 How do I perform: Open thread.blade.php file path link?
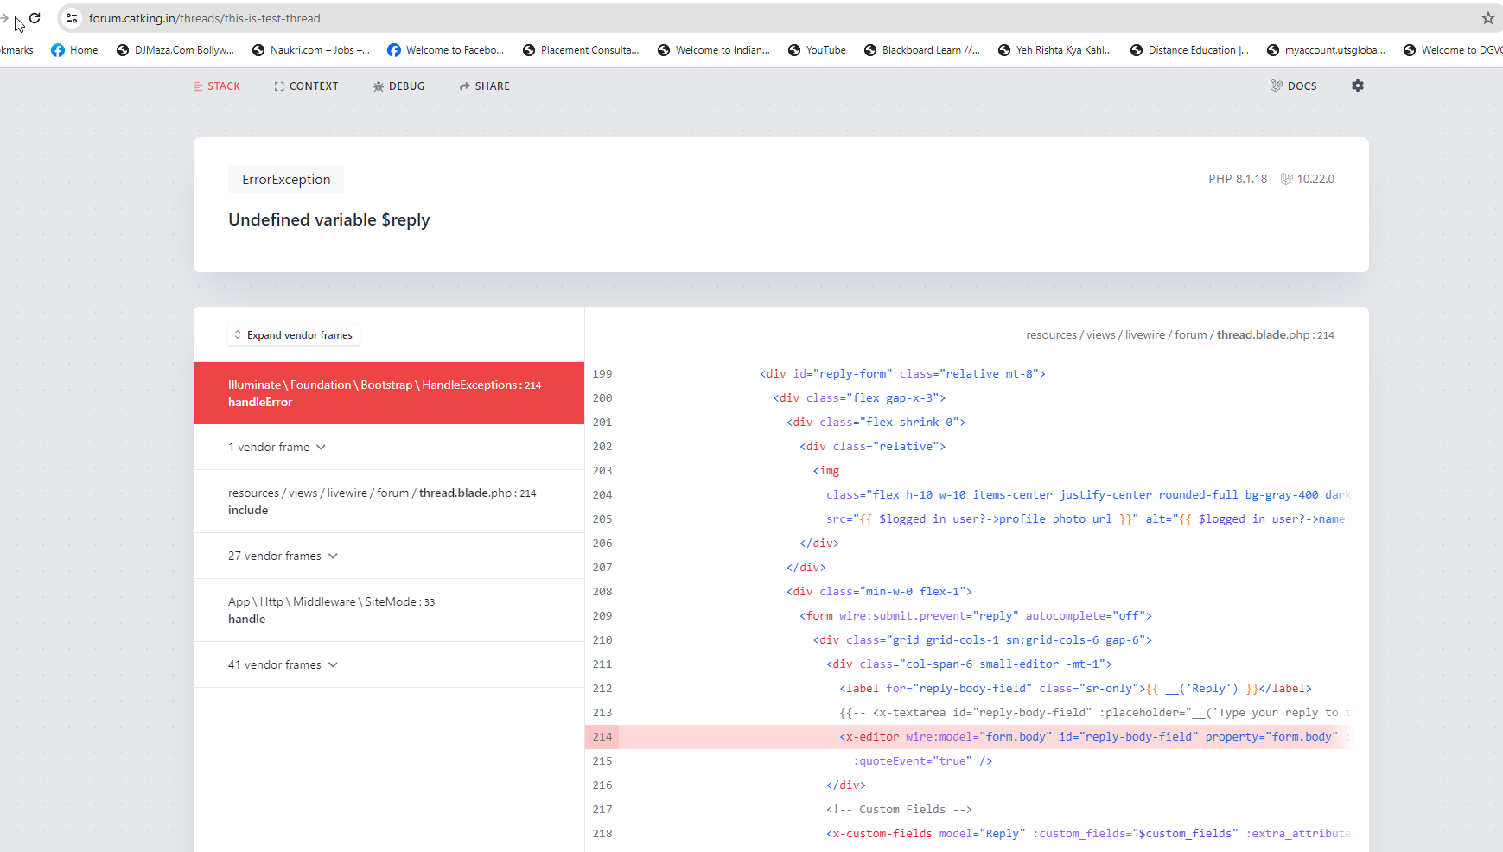click(1180, 335)
